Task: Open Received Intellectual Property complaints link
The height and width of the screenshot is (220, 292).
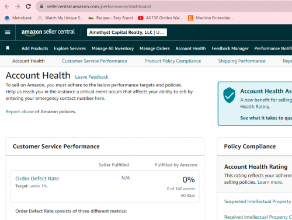Action: (258, 217)
